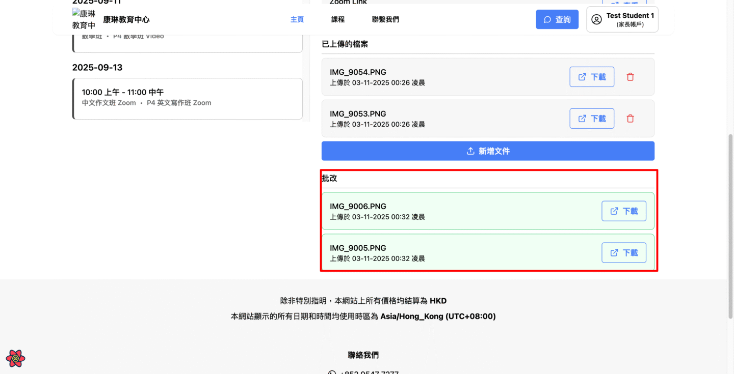Download the IMG_9053.PNG file
Viewport: 734px width, 374px height.
tap(591, 119)
